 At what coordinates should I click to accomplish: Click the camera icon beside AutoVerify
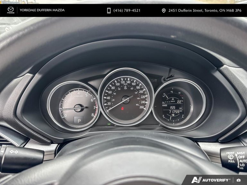click(x=239, y=180)
